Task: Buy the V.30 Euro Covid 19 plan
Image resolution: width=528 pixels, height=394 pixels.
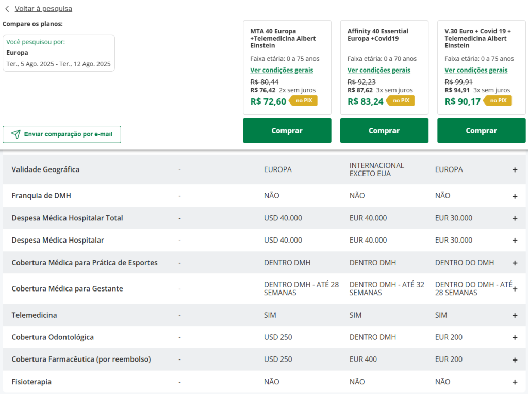Action: [481, 130]
